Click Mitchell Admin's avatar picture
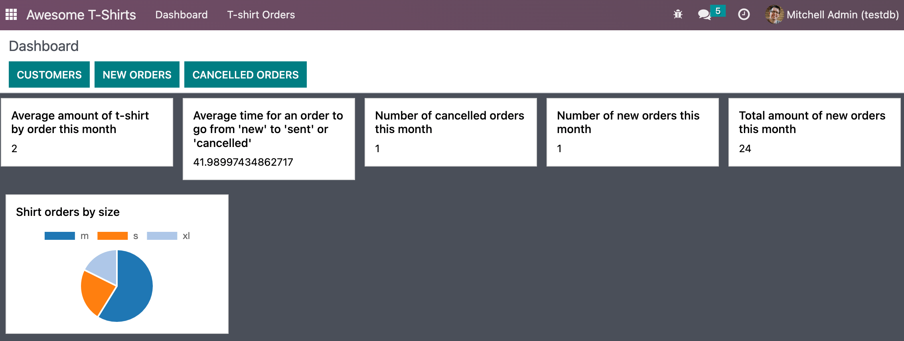This screenshot has width=904, height=341. click(x=774, y=15)
